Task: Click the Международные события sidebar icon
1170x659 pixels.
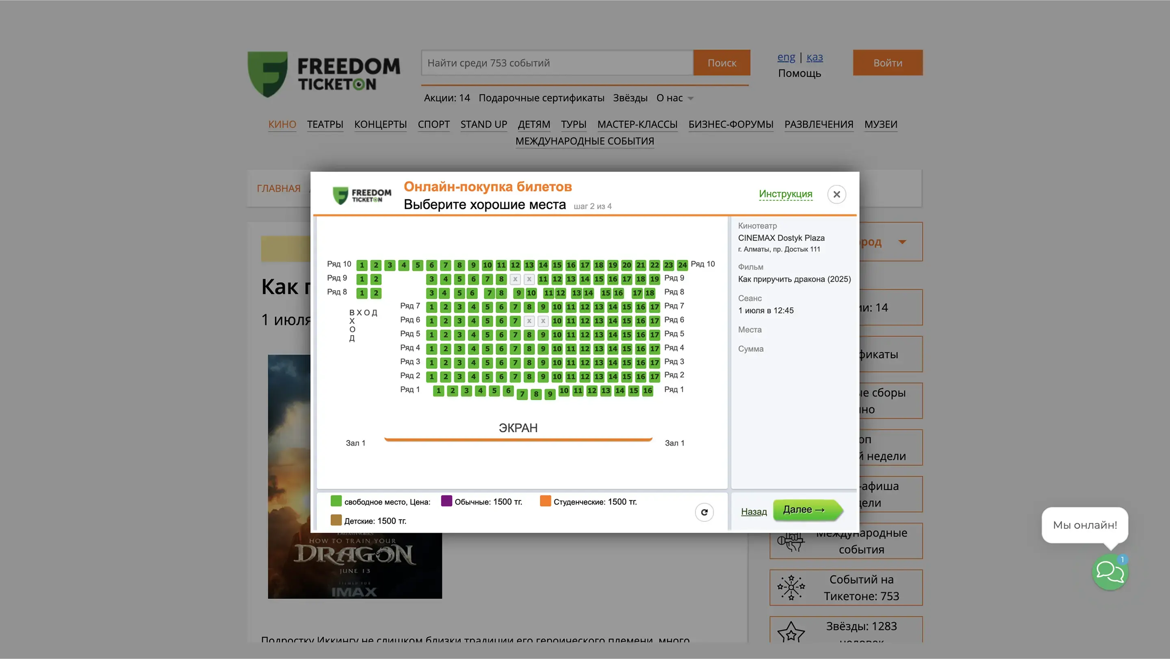Action: click(x=791, y=541)
